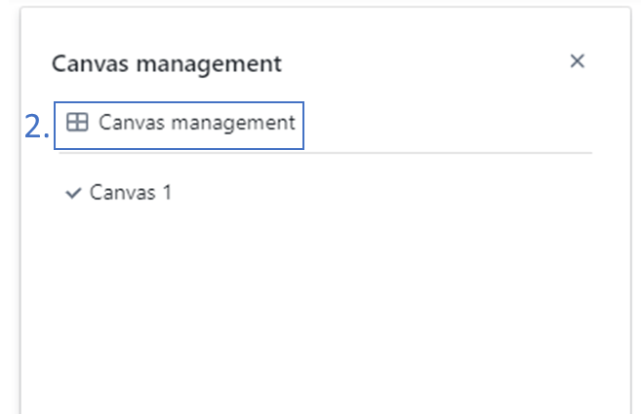Click the checkmark next to Canvas 1
641x414 pixels.
tap(72, 193)
